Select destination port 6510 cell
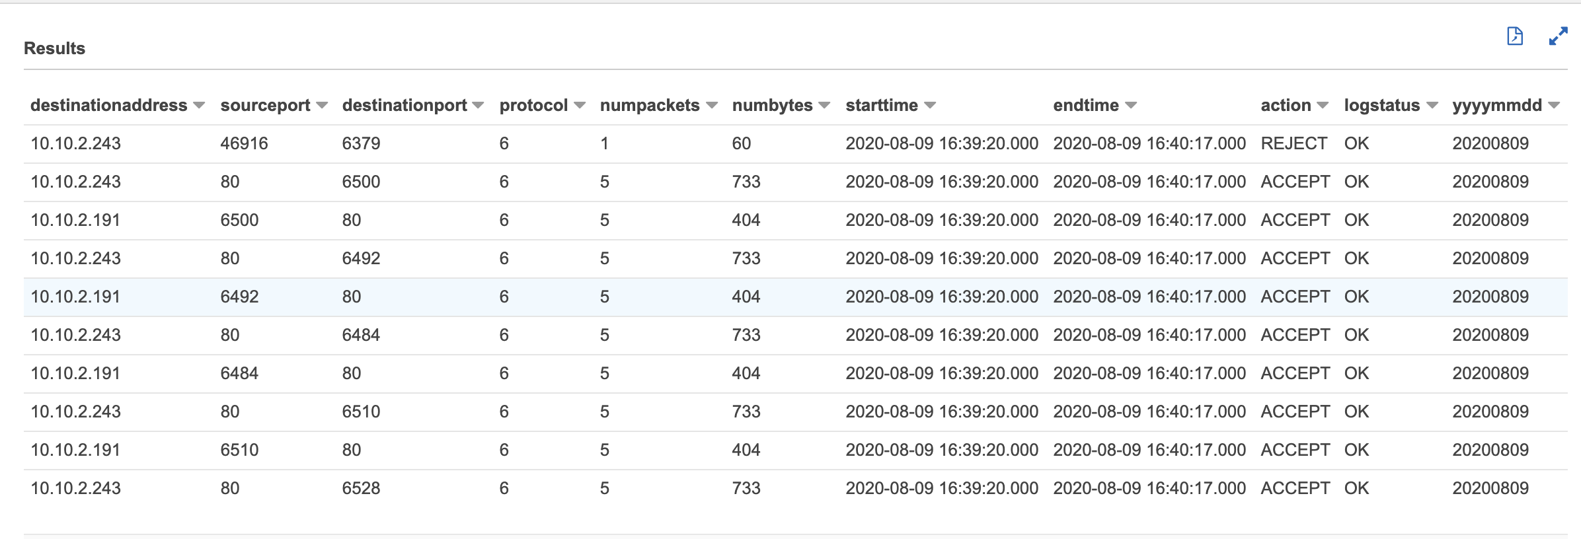Image resolution: width=1581 pixels, height=539 pixels. tap(361, 412)
